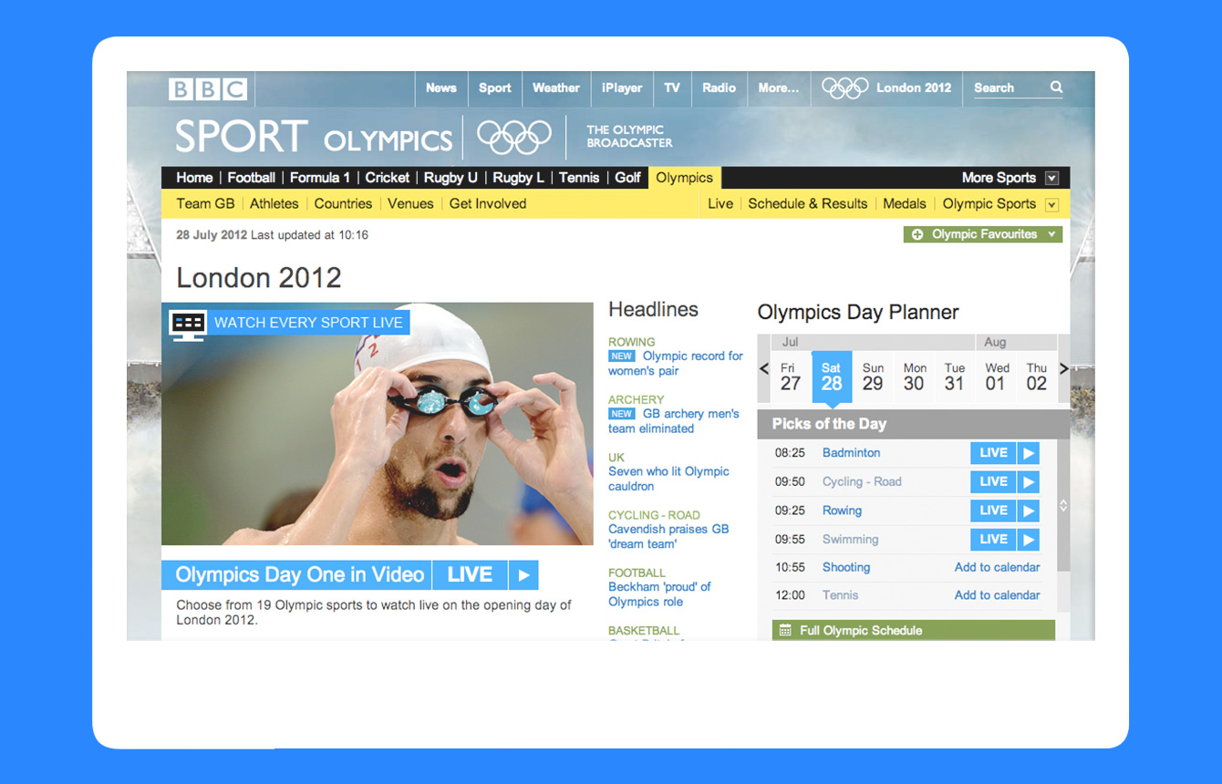Click London 2012 in top bar
This screenshot has height=784, width=1222.
click(914, 88)
